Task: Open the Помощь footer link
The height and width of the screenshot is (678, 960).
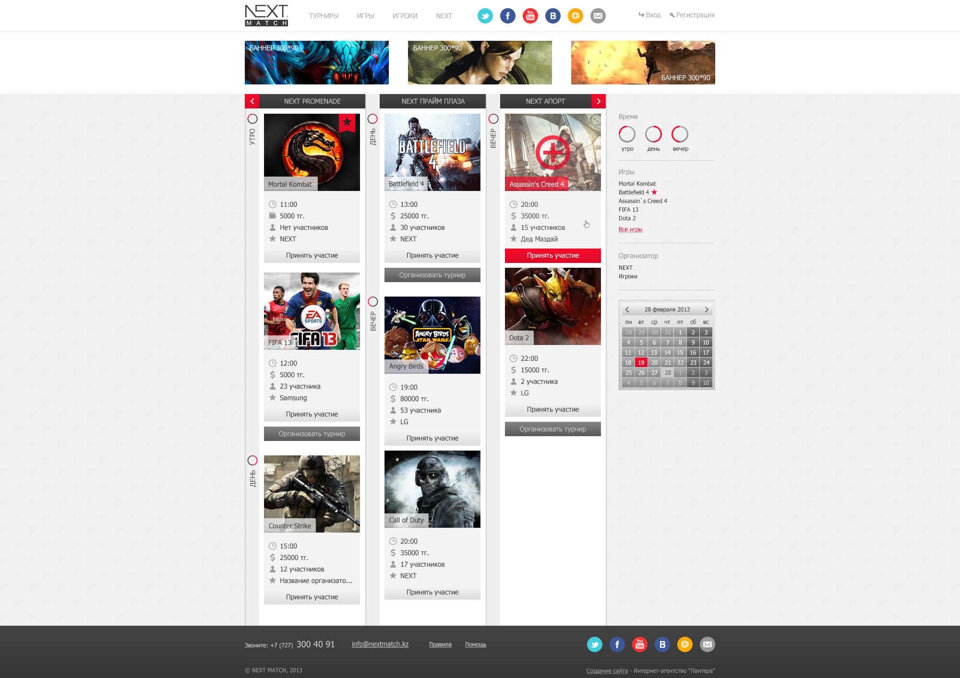Action: tap(476, 644)
